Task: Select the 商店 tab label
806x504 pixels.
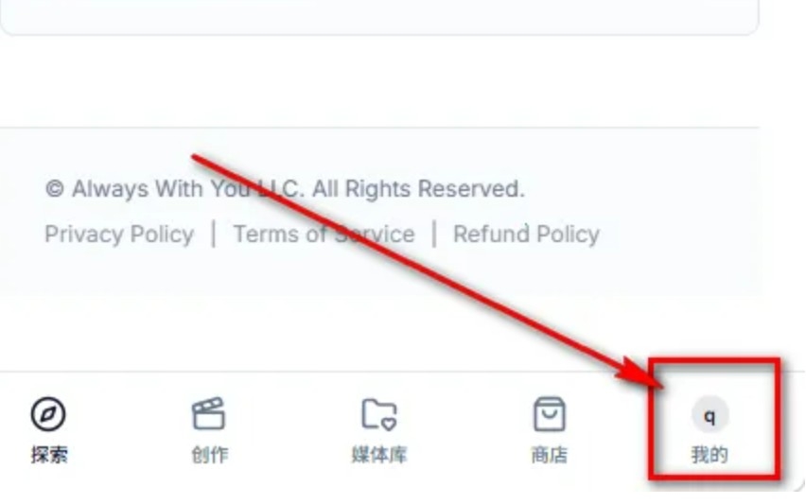Action: (549, 455)
